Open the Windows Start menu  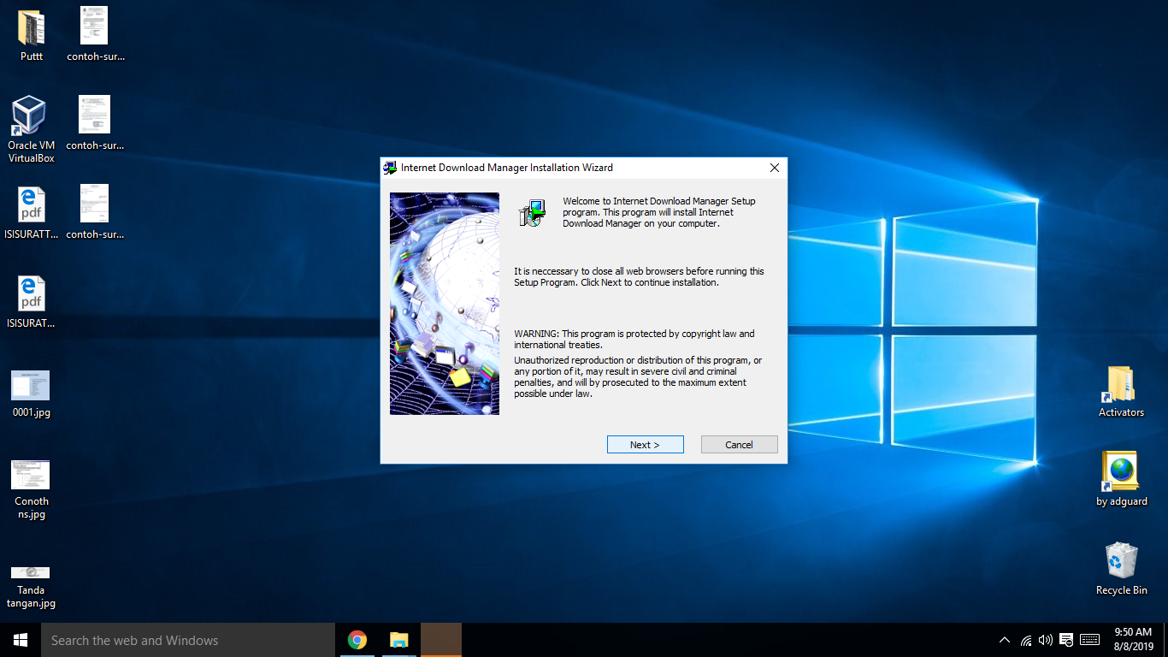coord(21,640)
